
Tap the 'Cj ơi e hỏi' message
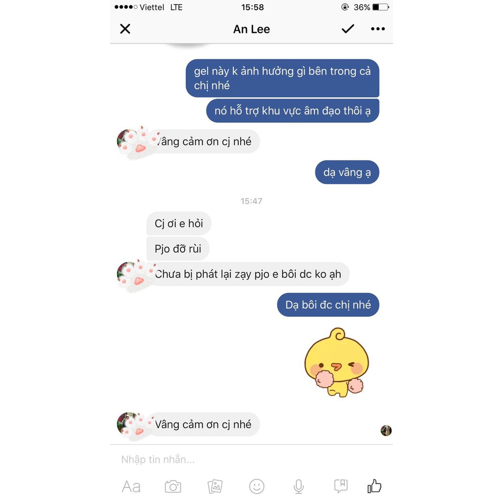[x=179, y=224]
